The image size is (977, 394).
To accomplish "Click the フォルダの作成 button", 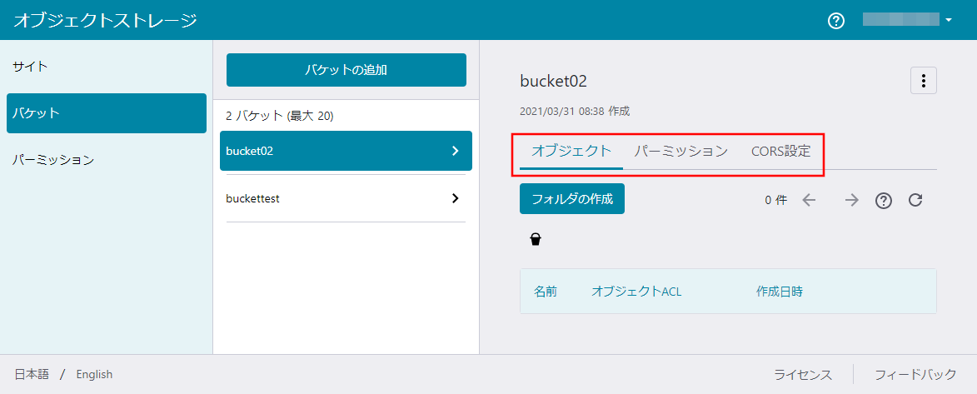I will coord(571,199).
